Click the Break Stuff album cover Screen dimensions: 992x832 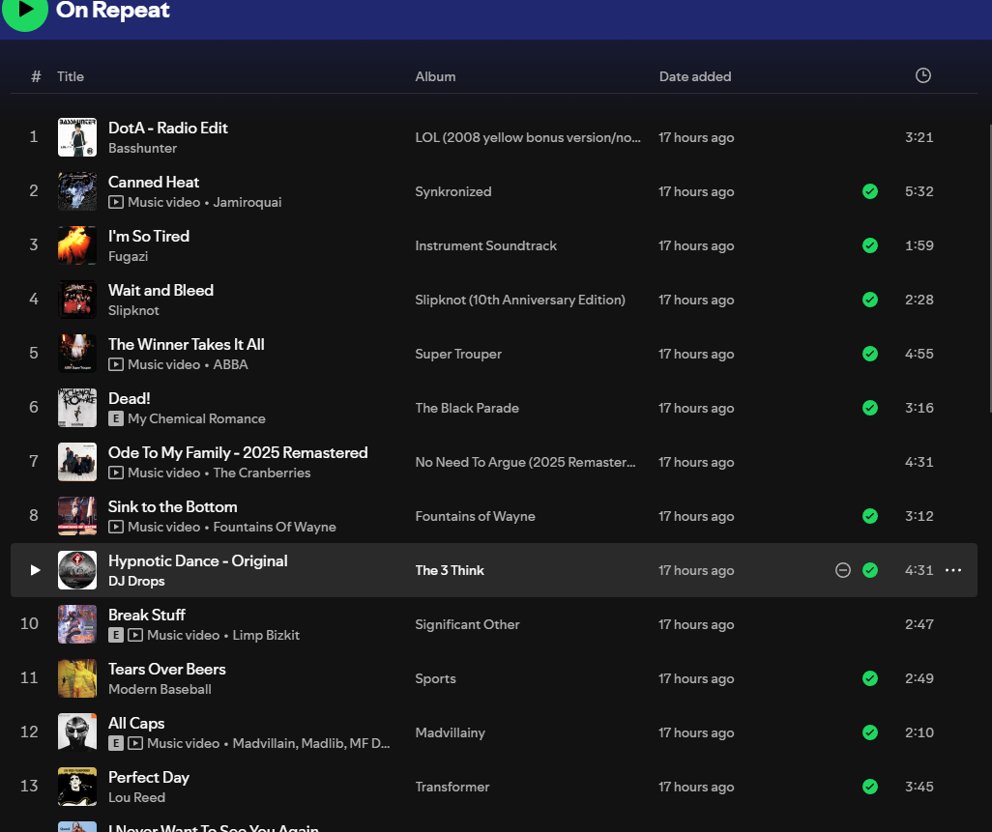click(x=77, y=624)
